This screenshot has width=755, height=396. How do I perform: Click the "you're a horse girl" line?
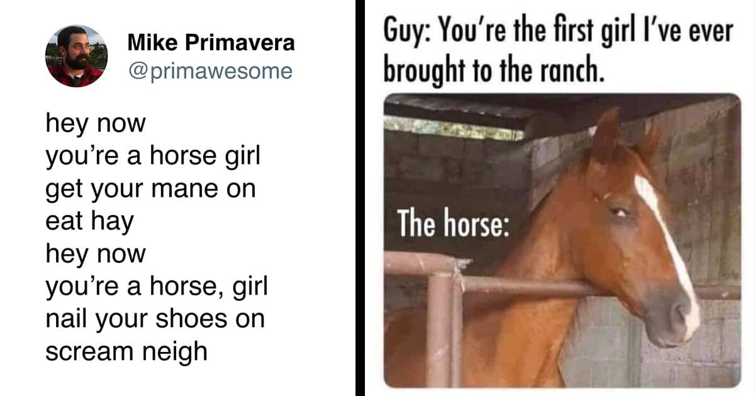point(153,155)
